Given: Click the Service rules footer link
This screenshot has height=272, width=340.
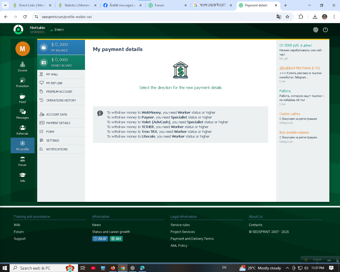Looking at the screenshot, I should click(x=180, y=225).
